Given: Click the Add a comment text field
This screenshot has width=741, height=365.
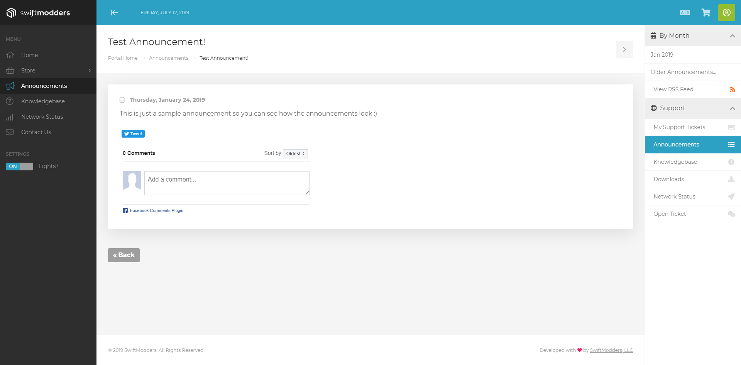Looking at the screenshot, I should (227, 183).
